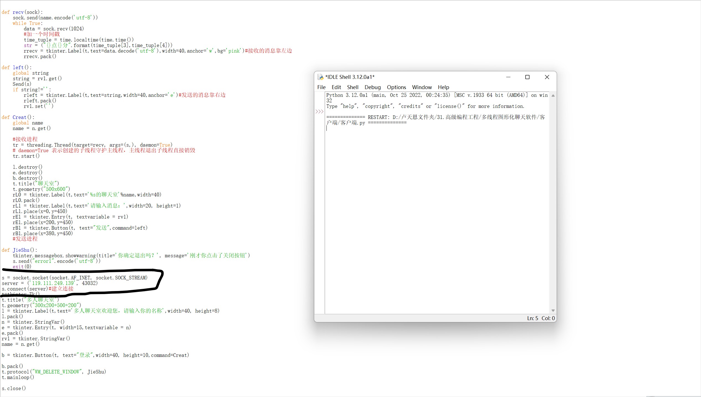
Task: Click the RESTART line in shell output
Action: (436, 120)
